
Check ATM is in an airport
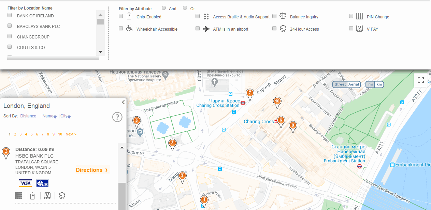tap(198, 29)
